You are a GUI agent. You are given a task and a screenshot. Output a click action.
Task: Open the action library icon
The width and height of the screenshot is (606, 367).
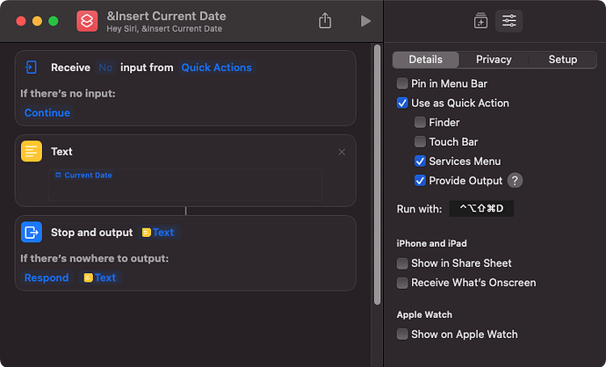480,21
